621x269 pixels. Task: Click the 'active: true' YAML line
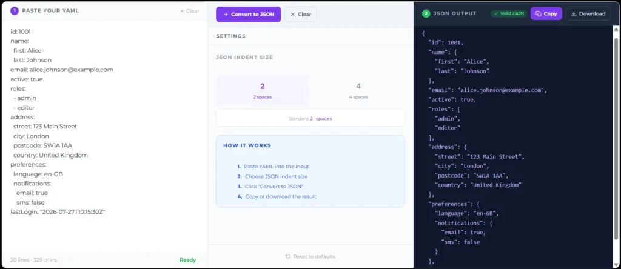pyautogui.click(x=27, y=79)
